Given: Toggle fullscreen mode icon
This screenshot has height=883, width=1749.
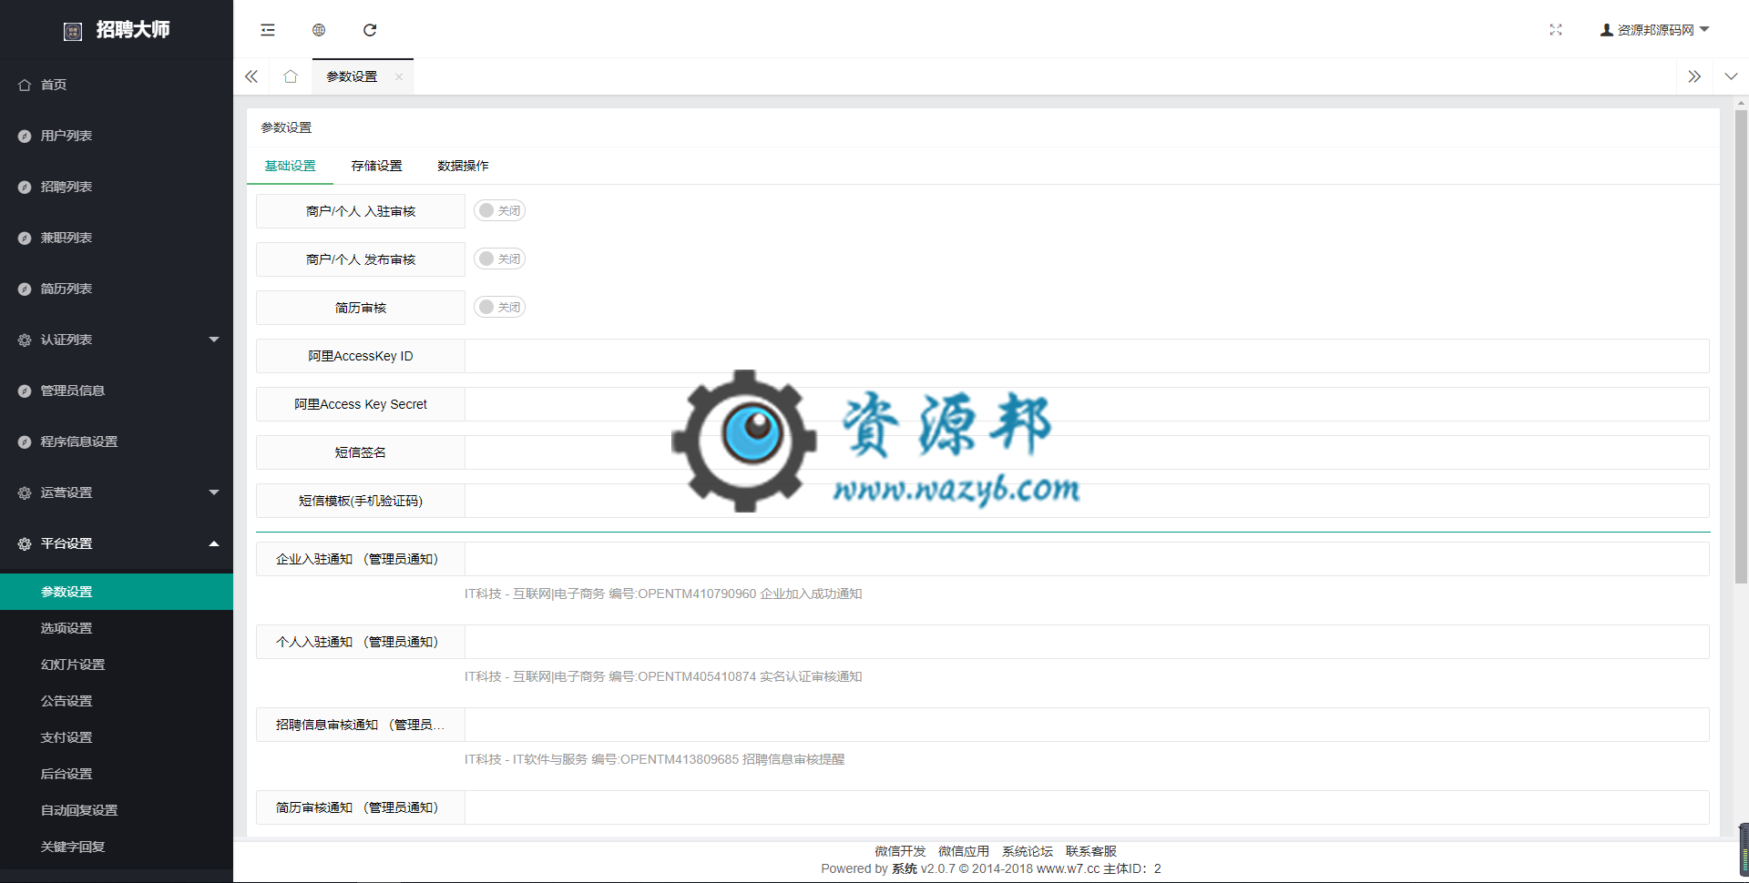Looking at the screenshot, I should point(1556,30).
